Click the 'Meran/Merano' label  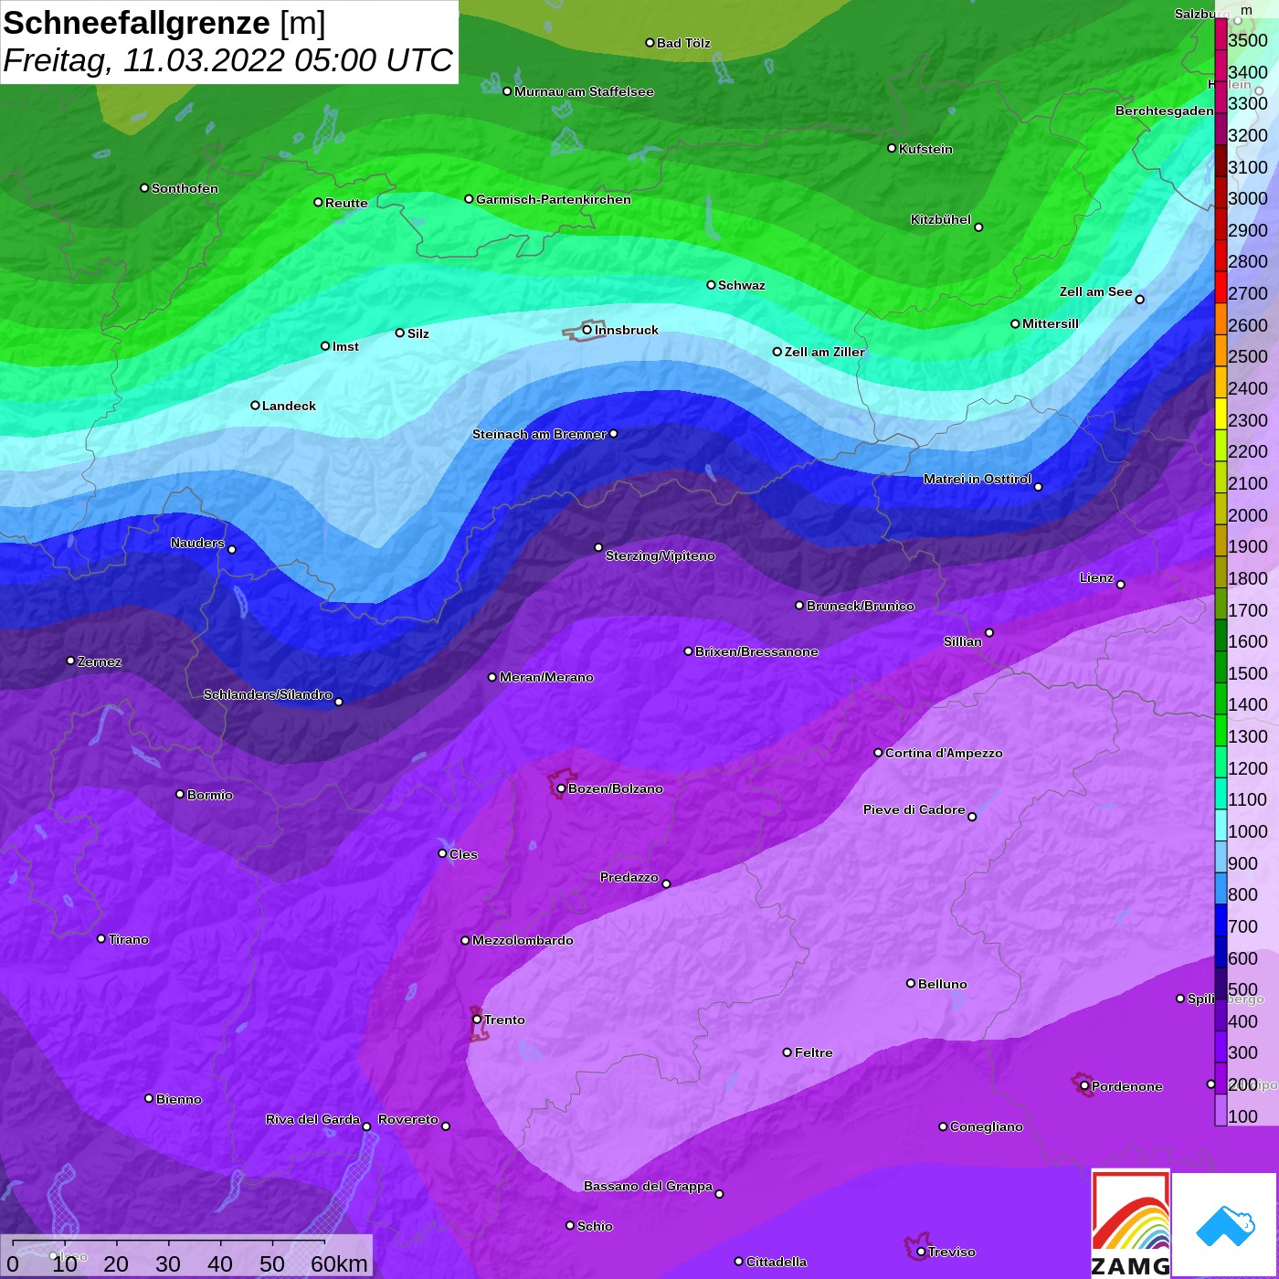[x=546, y=677]
